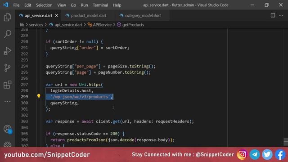Image resolution: width=288 pixels, height=162 pixels.
Task: Open the Manage gear icon
Action: 8,144
